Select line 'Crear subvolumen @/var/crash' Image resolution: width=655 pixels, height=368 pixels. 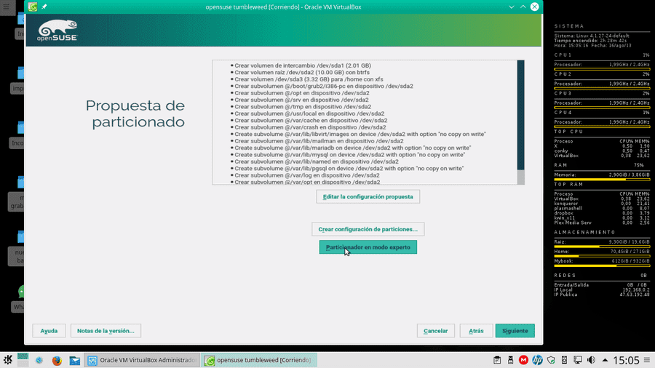pyautogui.click(x=310, y=127)
